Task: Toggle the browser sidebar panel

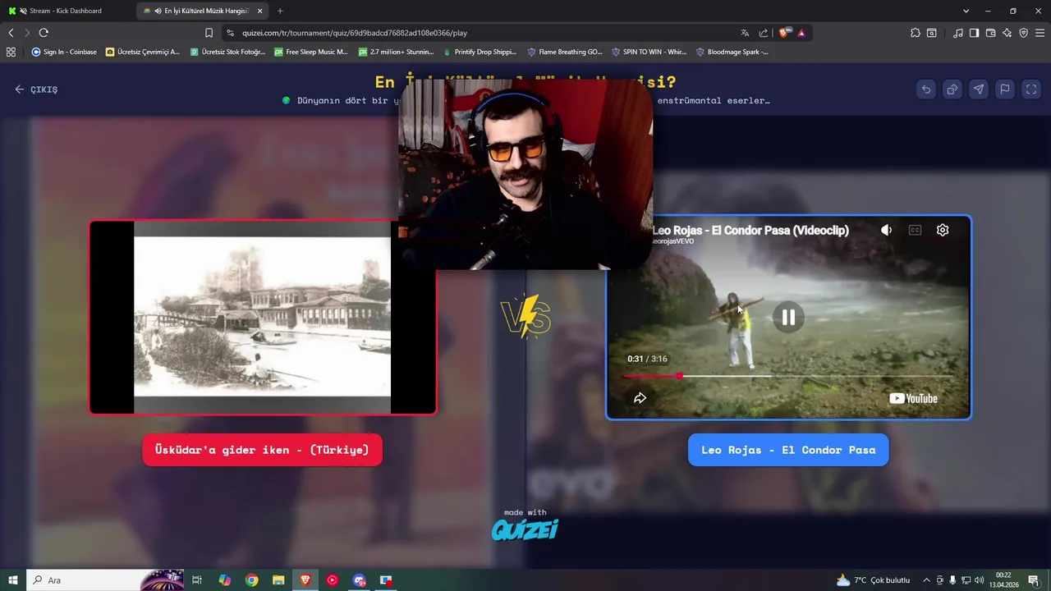Action: (x=974, y=33)
